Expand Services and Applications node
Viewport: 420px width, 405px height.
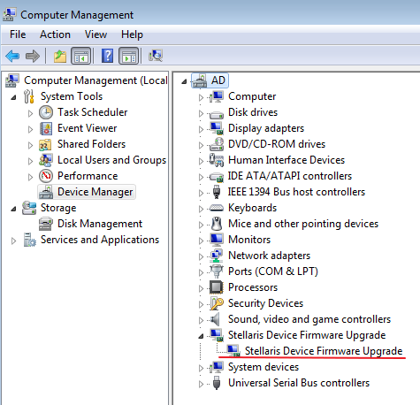tap(13, 241)
